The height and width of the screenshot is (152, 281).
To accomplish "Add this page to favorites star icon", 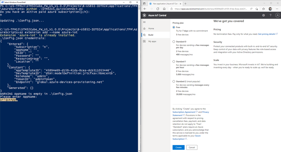I will click(257, 9).
